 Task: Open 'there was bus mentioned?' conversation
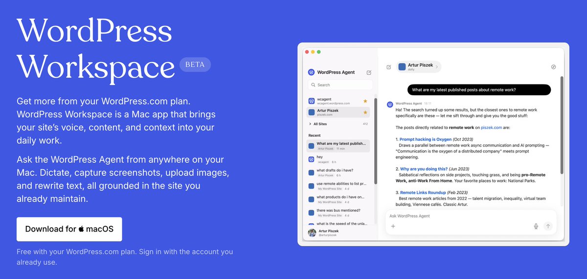pyautogui.click(x=339, y=213)
